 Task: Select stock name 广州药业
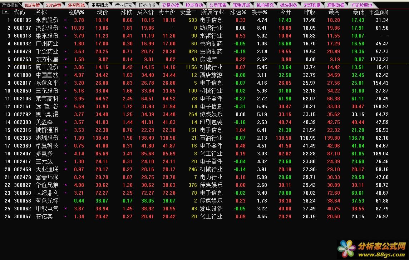tap(47, 44)
